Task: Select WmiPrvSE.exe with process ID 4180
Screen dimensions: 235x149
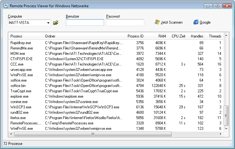Action: point(116,75)
